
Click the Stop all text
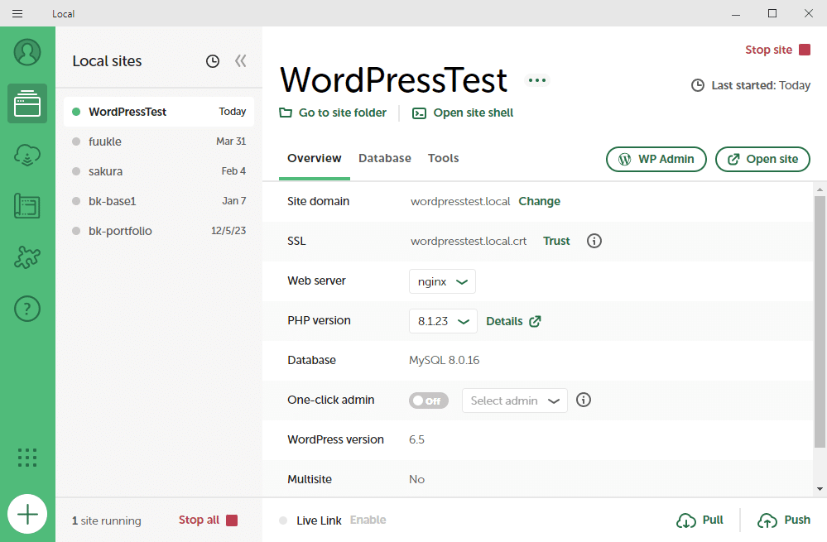[199, 520]
